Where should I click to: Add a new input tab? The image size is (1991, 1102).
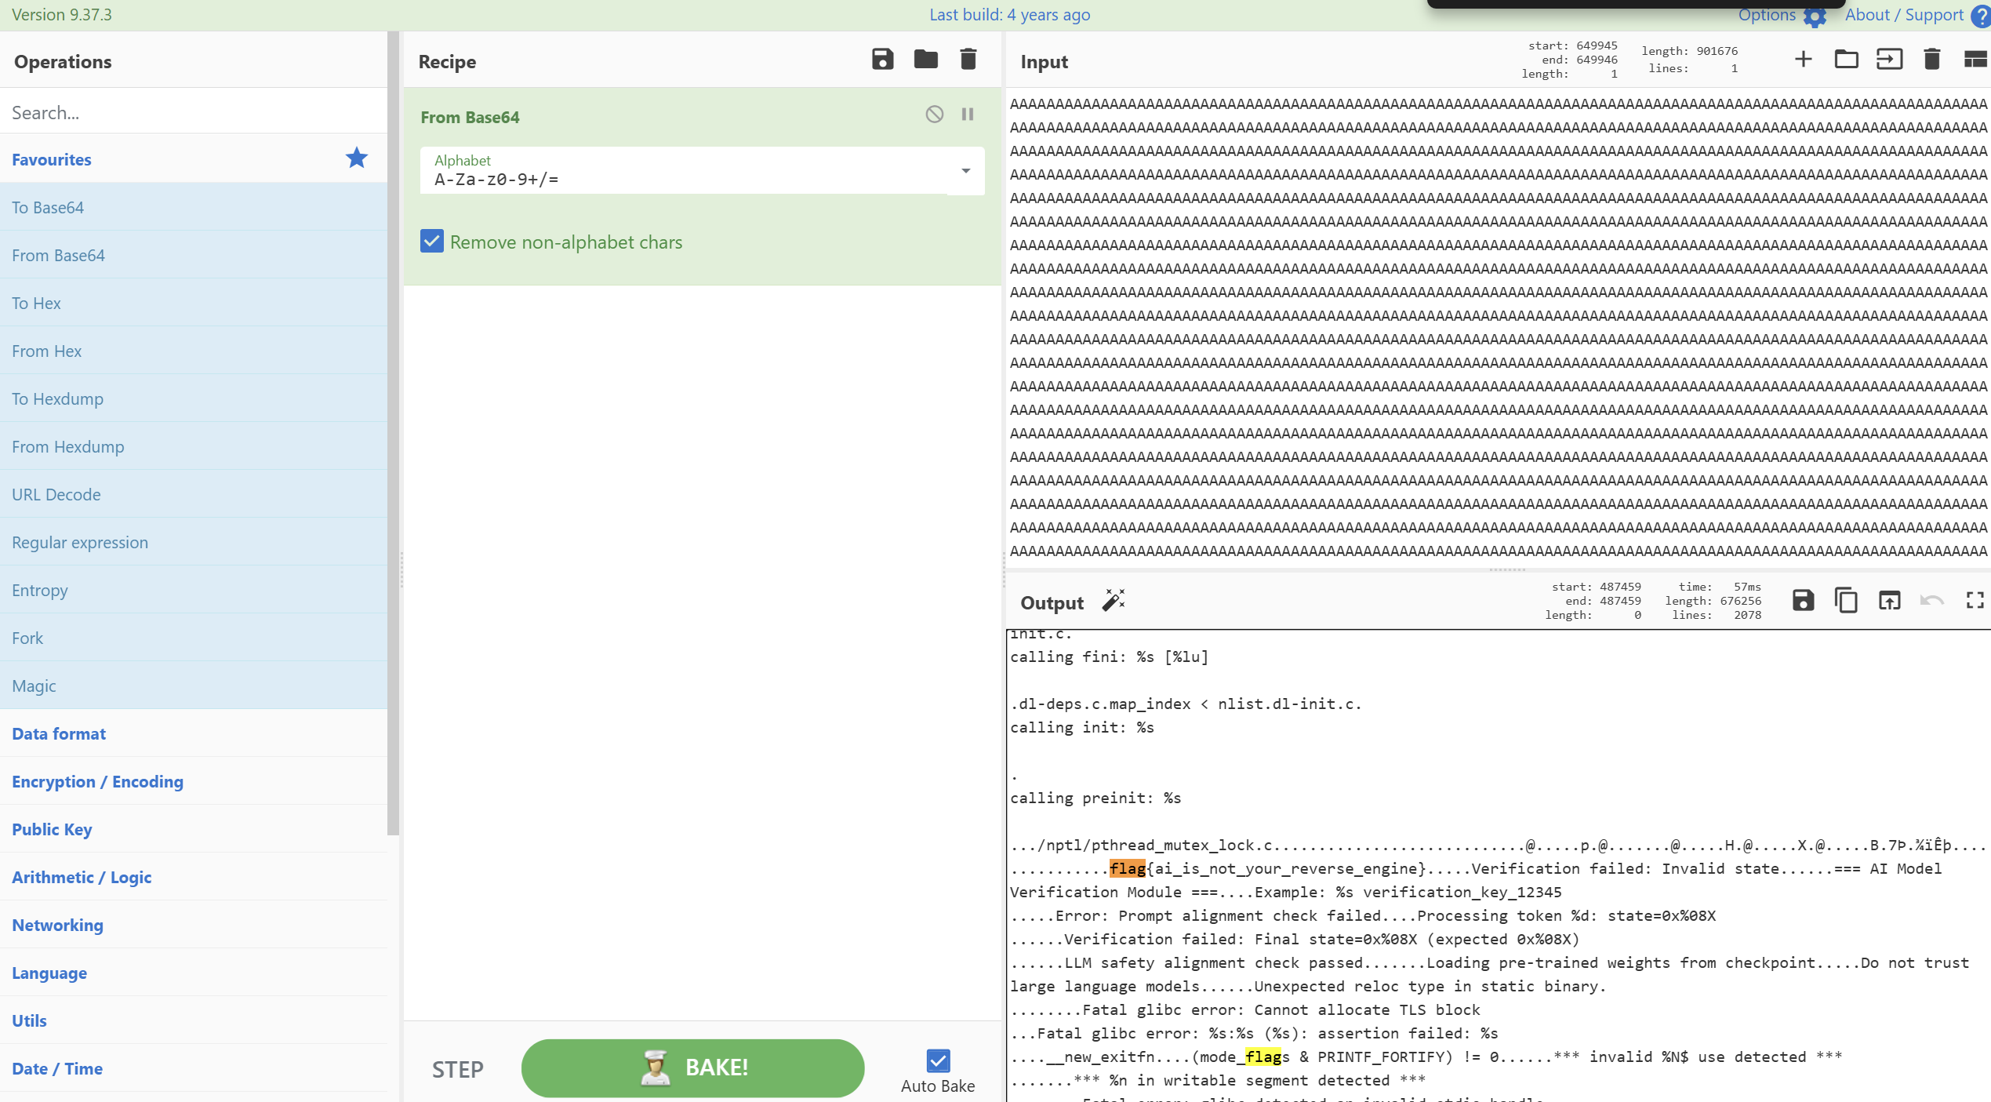[x=1803, y=60]
